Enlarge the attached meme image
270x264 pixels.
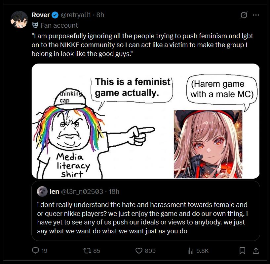(x=145, y=121)
